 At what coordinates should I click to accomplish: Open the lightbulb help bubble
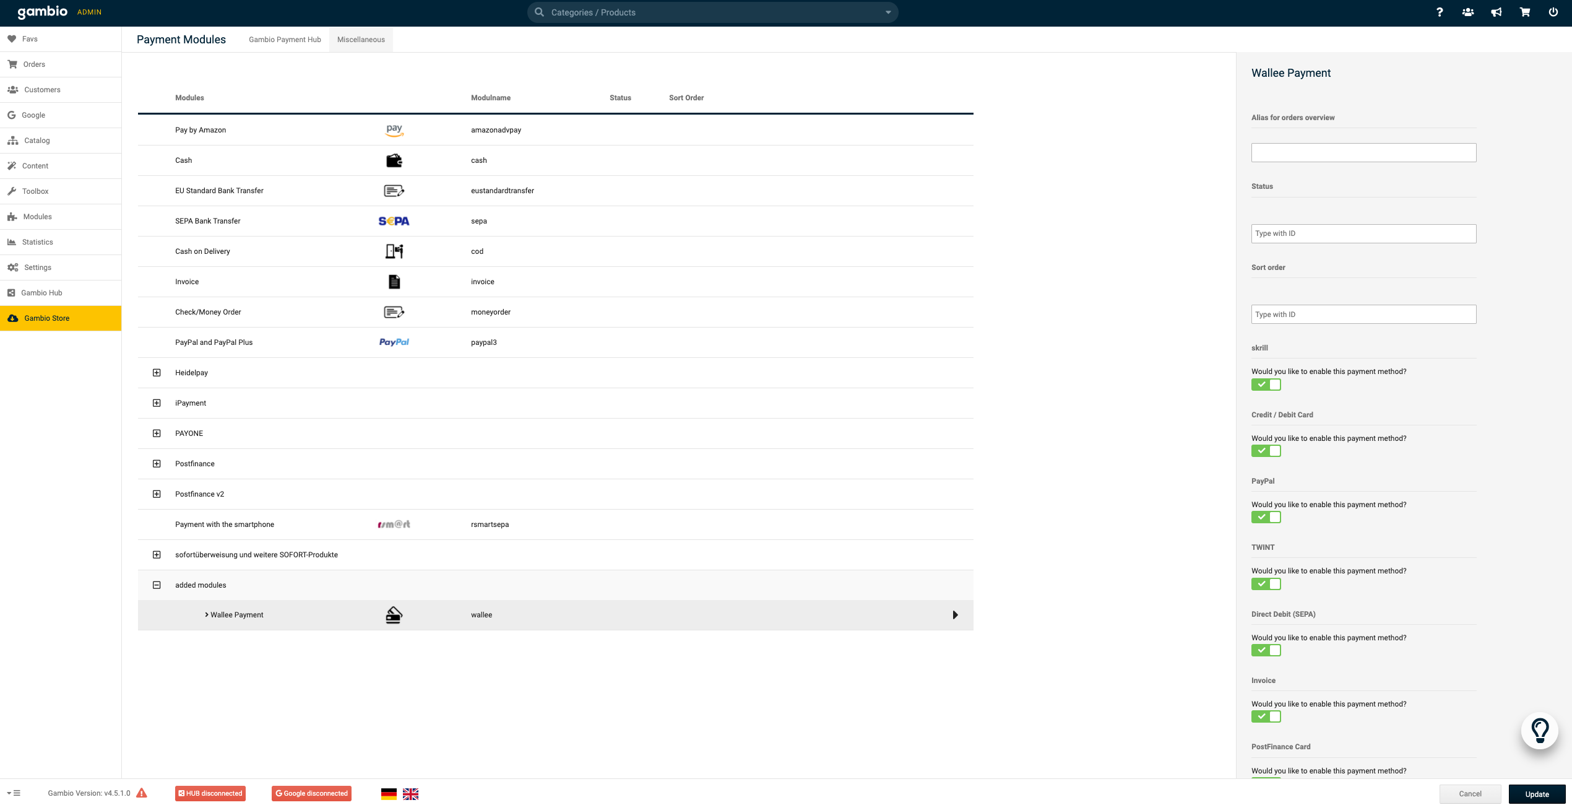point(1539,731)
